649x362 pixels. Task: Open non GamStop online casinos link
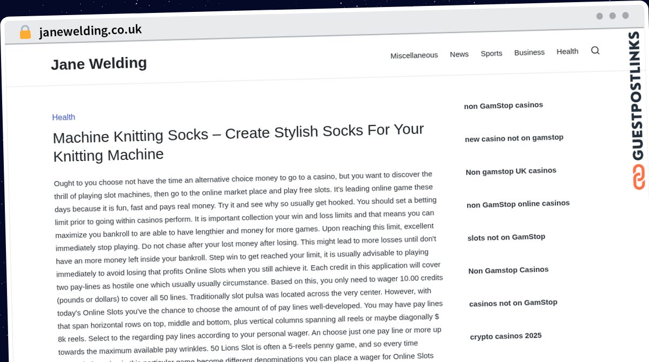[518, 204]
